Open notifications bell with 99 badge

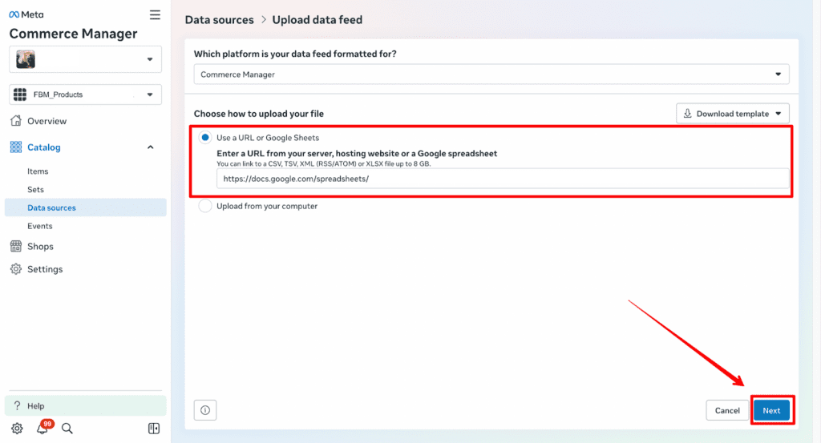[x=42, y=429]
